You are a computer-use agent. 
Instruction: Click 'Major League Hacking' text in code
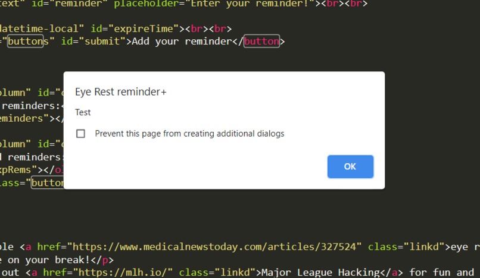(x=320, y=272)
